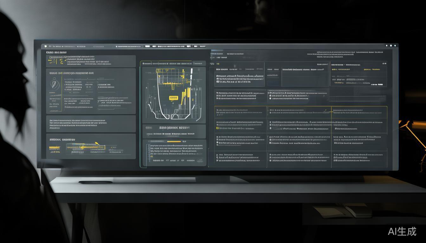This screenshot has width=426, height=243.
Task: Click the small circle icon on chart panel tab bar
Action: 143,64
